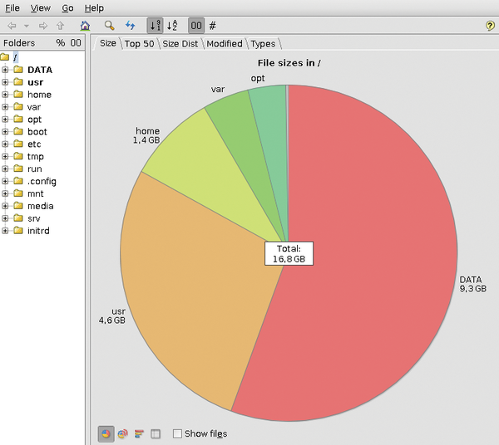Open the Go menu
This screenshot has height=445, width=499.
[x=67, y=8]
